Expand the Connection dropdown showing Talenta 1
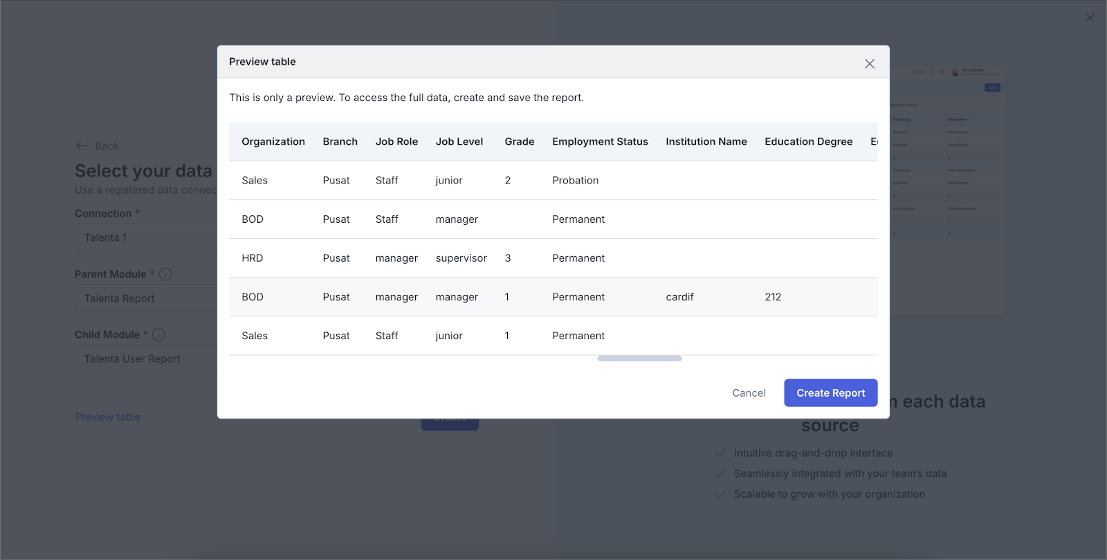The image size is (1107, 560). pyautogui.click(x=147, y=237)
